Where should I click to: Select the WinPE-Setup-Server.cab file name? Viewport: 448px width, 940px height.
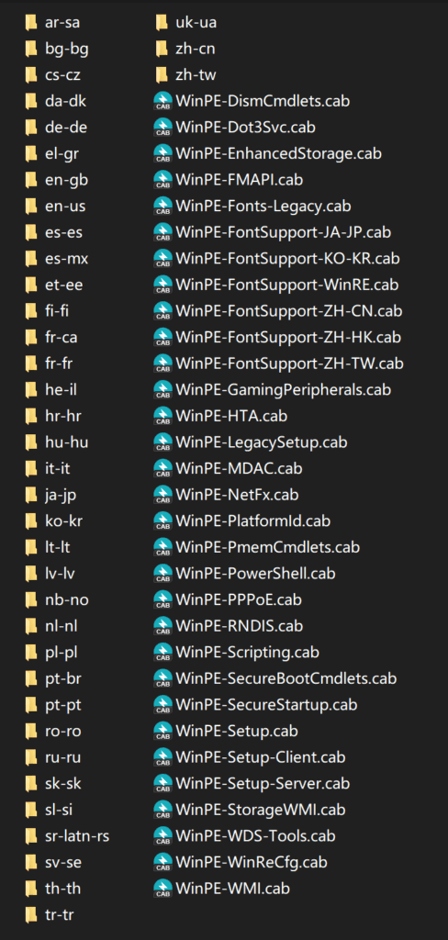(x=263, y=783)
